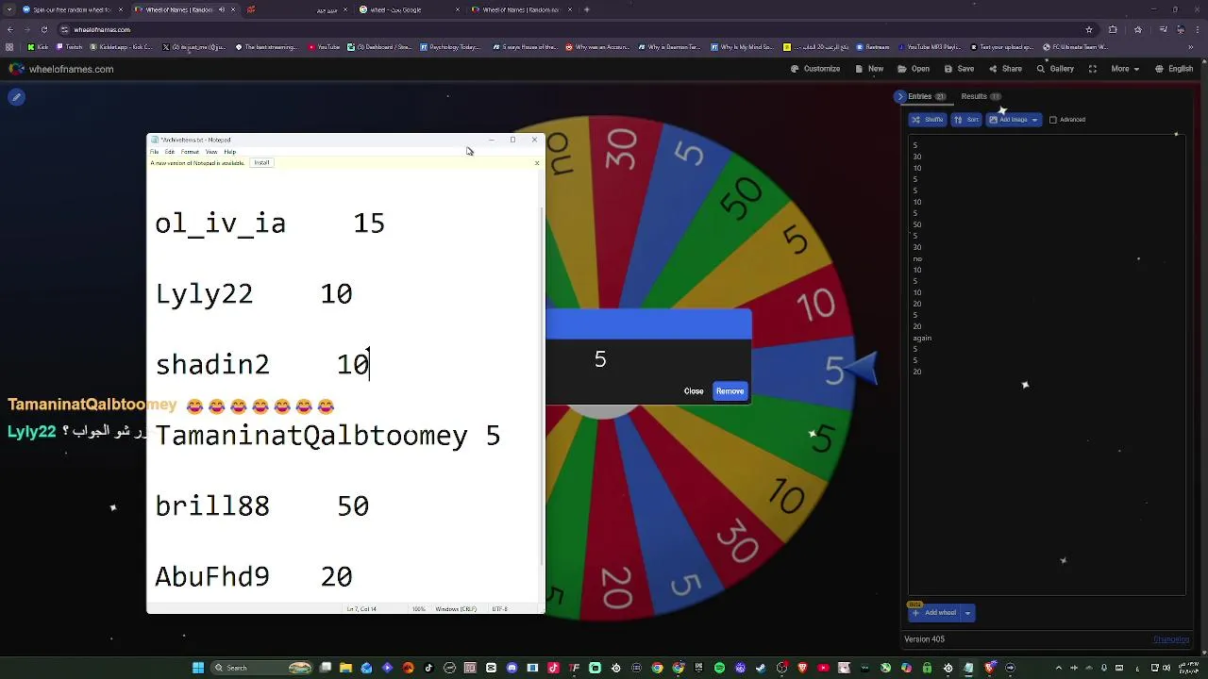Image resolution: width=1208 pixels, height=679 pixels.
Task: Enable the Advanced checkbox
Action: coord(1053,120)
